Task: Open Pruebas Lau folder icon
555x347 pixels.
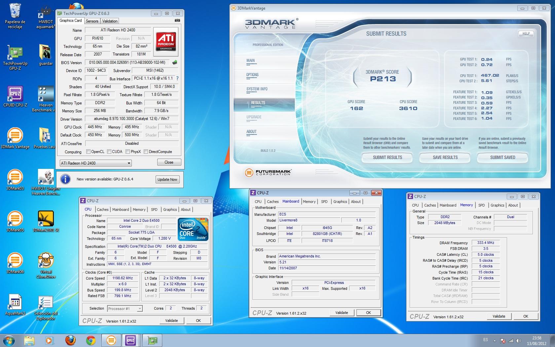Action: coord(45,138)
